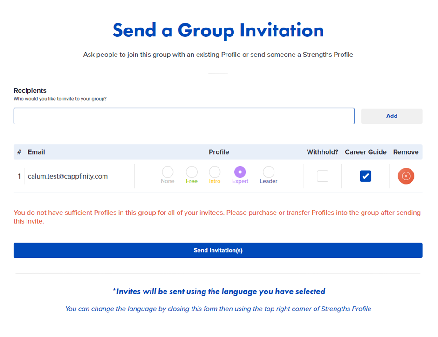Uncheck the Career Guide checkbox
Screen dimensions: 438x337
(x=365, y=176)
